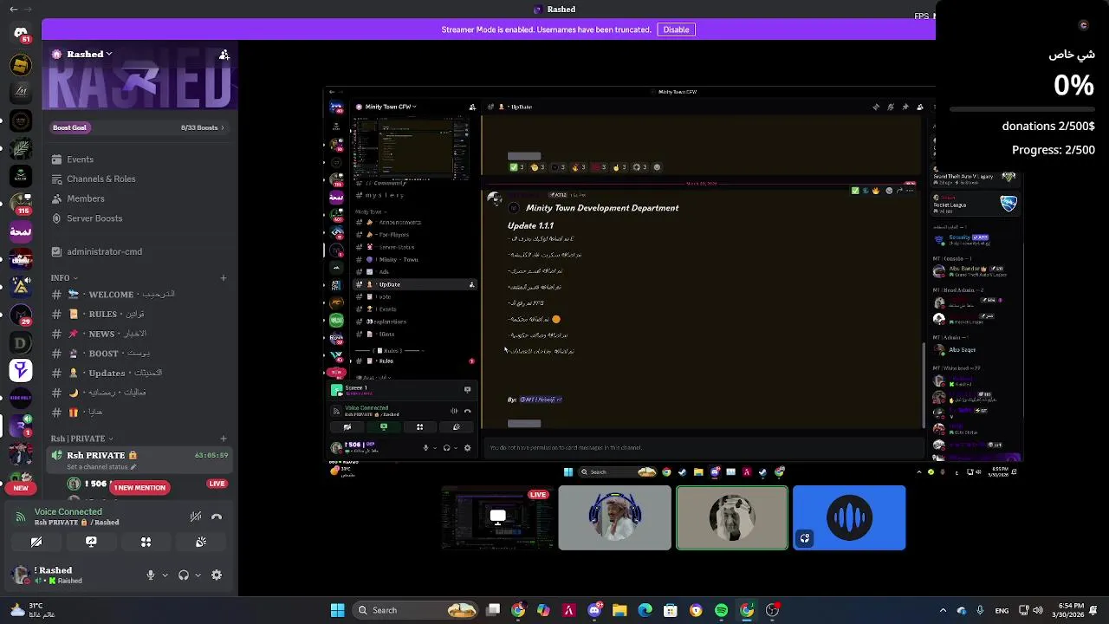Viewport: 1109px width, 624px height.
Task: Open the 8/33 Boosts chevron link
Action: [203, 127]
